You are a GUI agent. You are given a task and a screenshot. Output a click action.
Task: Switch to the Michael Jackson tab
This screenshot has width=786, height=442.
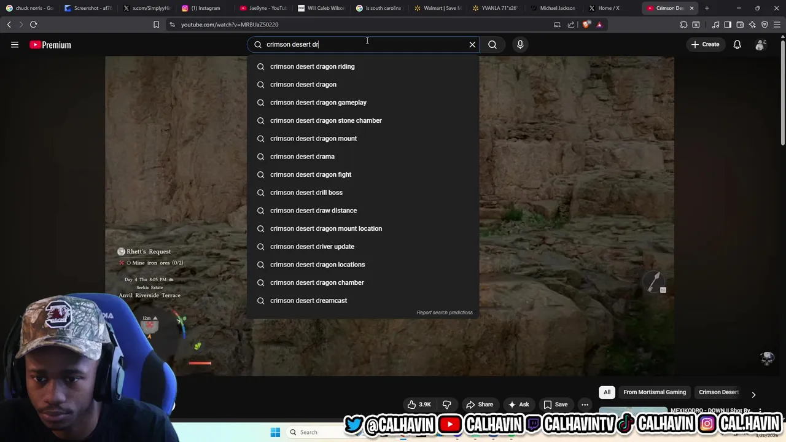[x=554, y=8]
